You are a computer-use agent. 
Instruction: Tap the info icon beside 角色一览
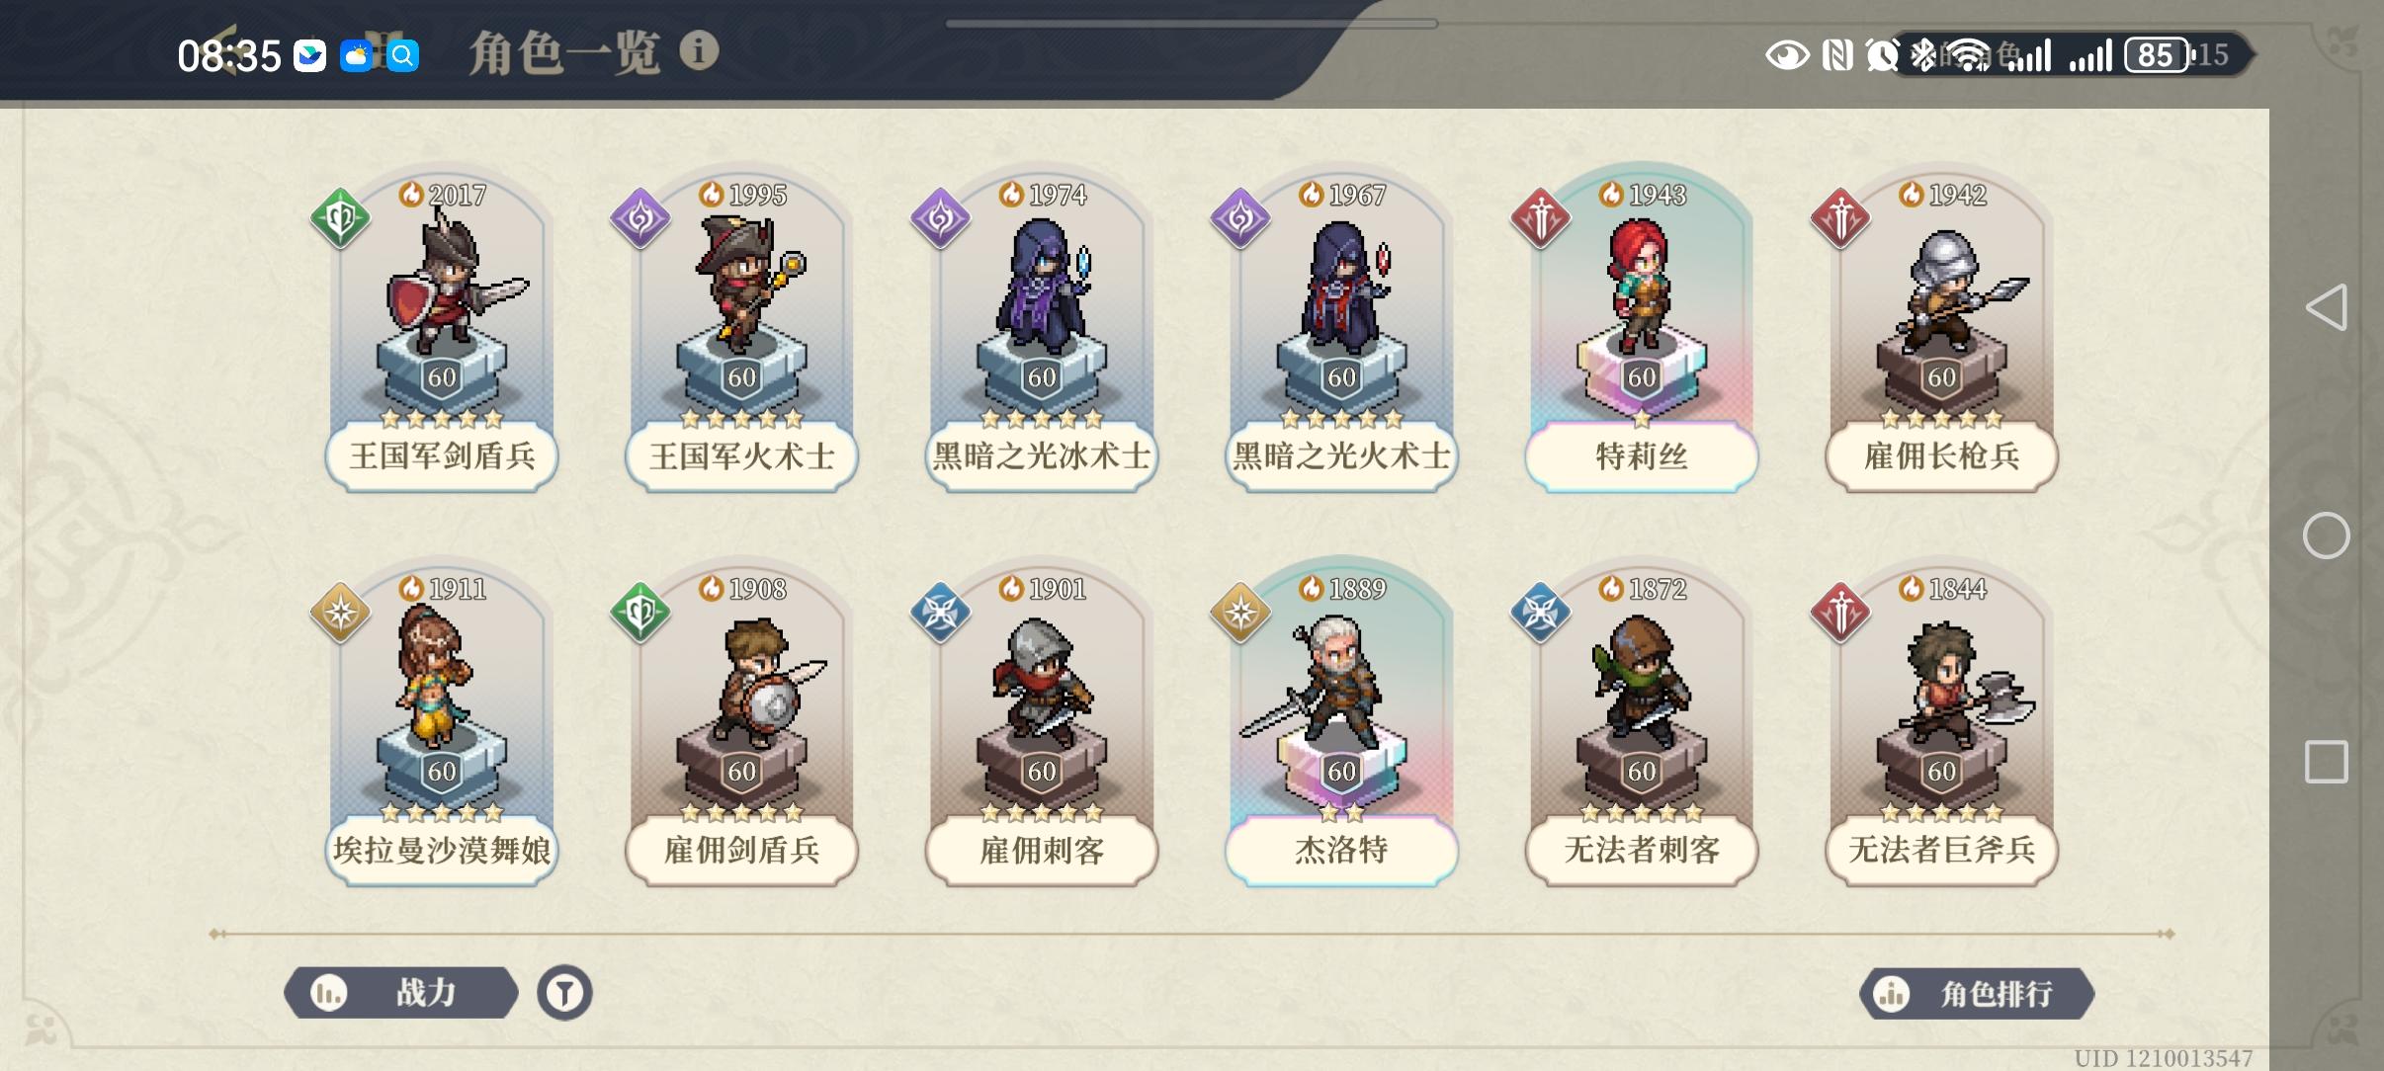699,50
